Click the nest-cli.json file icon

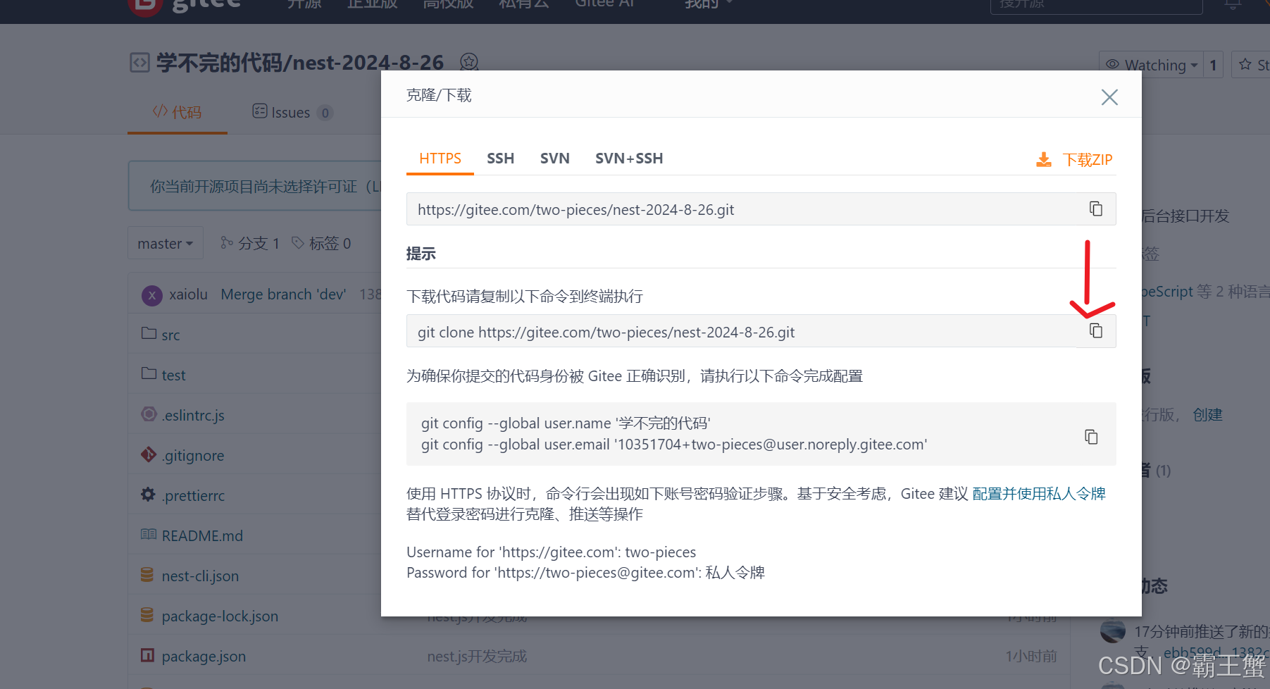point(147,574)
